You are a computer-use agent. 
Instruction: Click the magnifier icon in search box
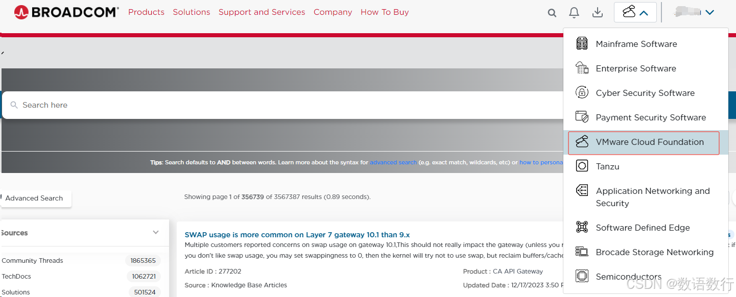[x=14, y=105]
